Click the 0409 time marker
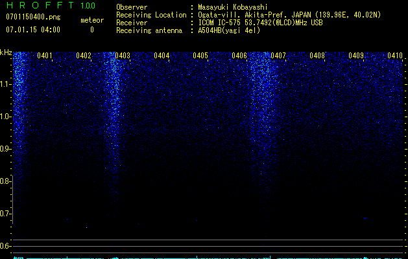This screenshot has height=259, width=408. 356,56
